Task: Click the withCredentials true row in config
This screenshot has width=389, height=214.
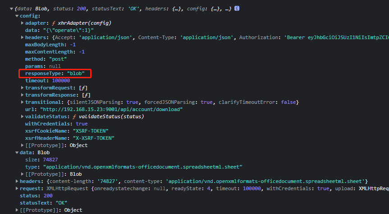Action: tap(56, 124)
